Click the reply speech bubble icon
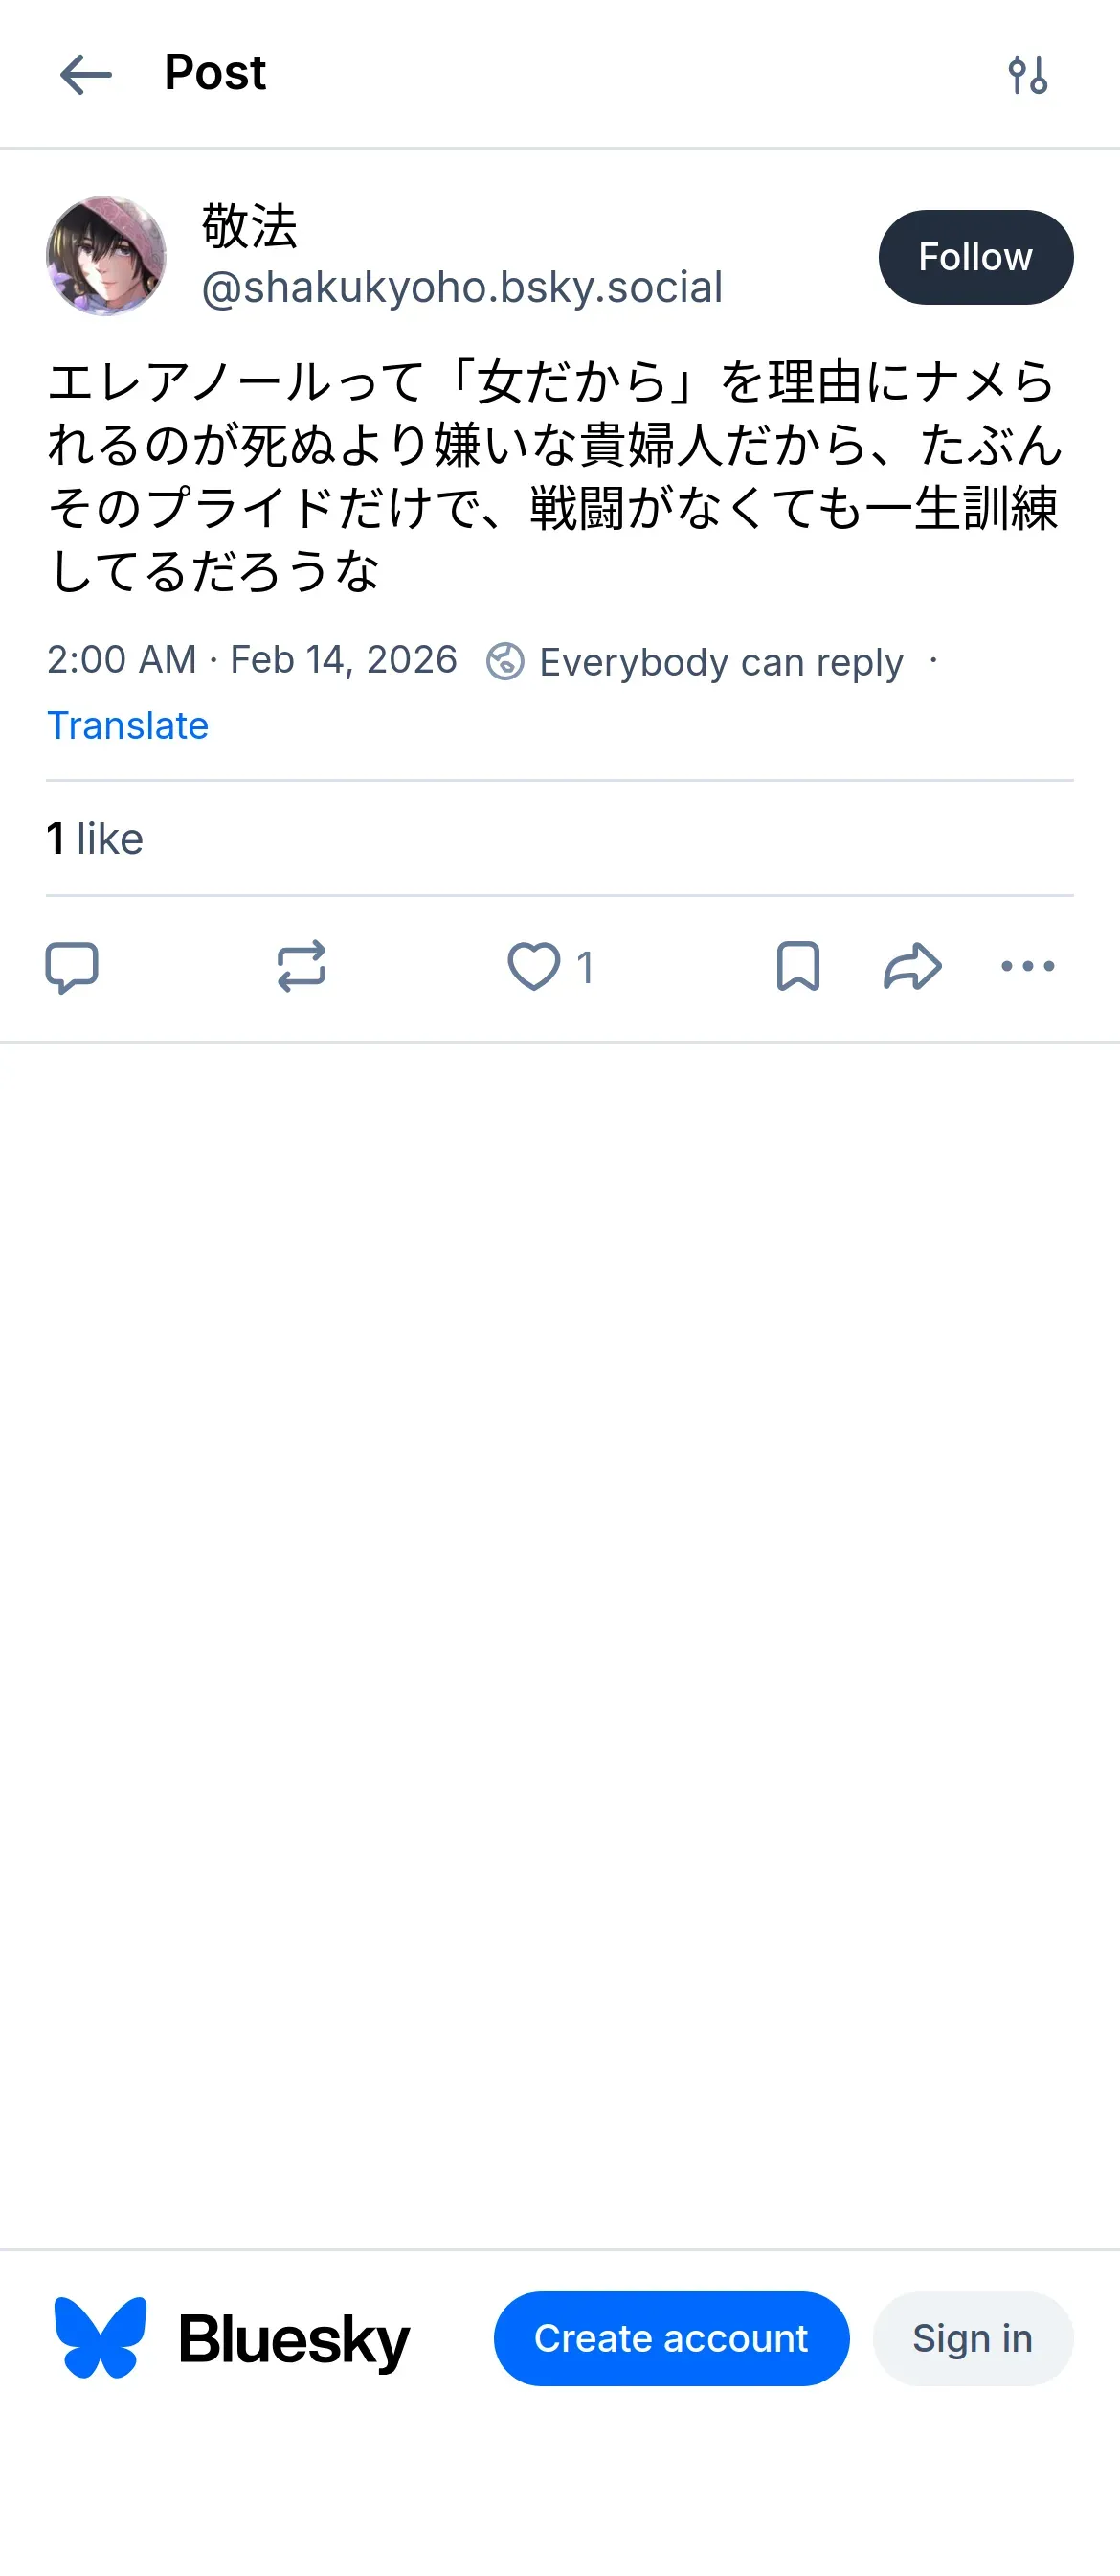 point(72,967)
